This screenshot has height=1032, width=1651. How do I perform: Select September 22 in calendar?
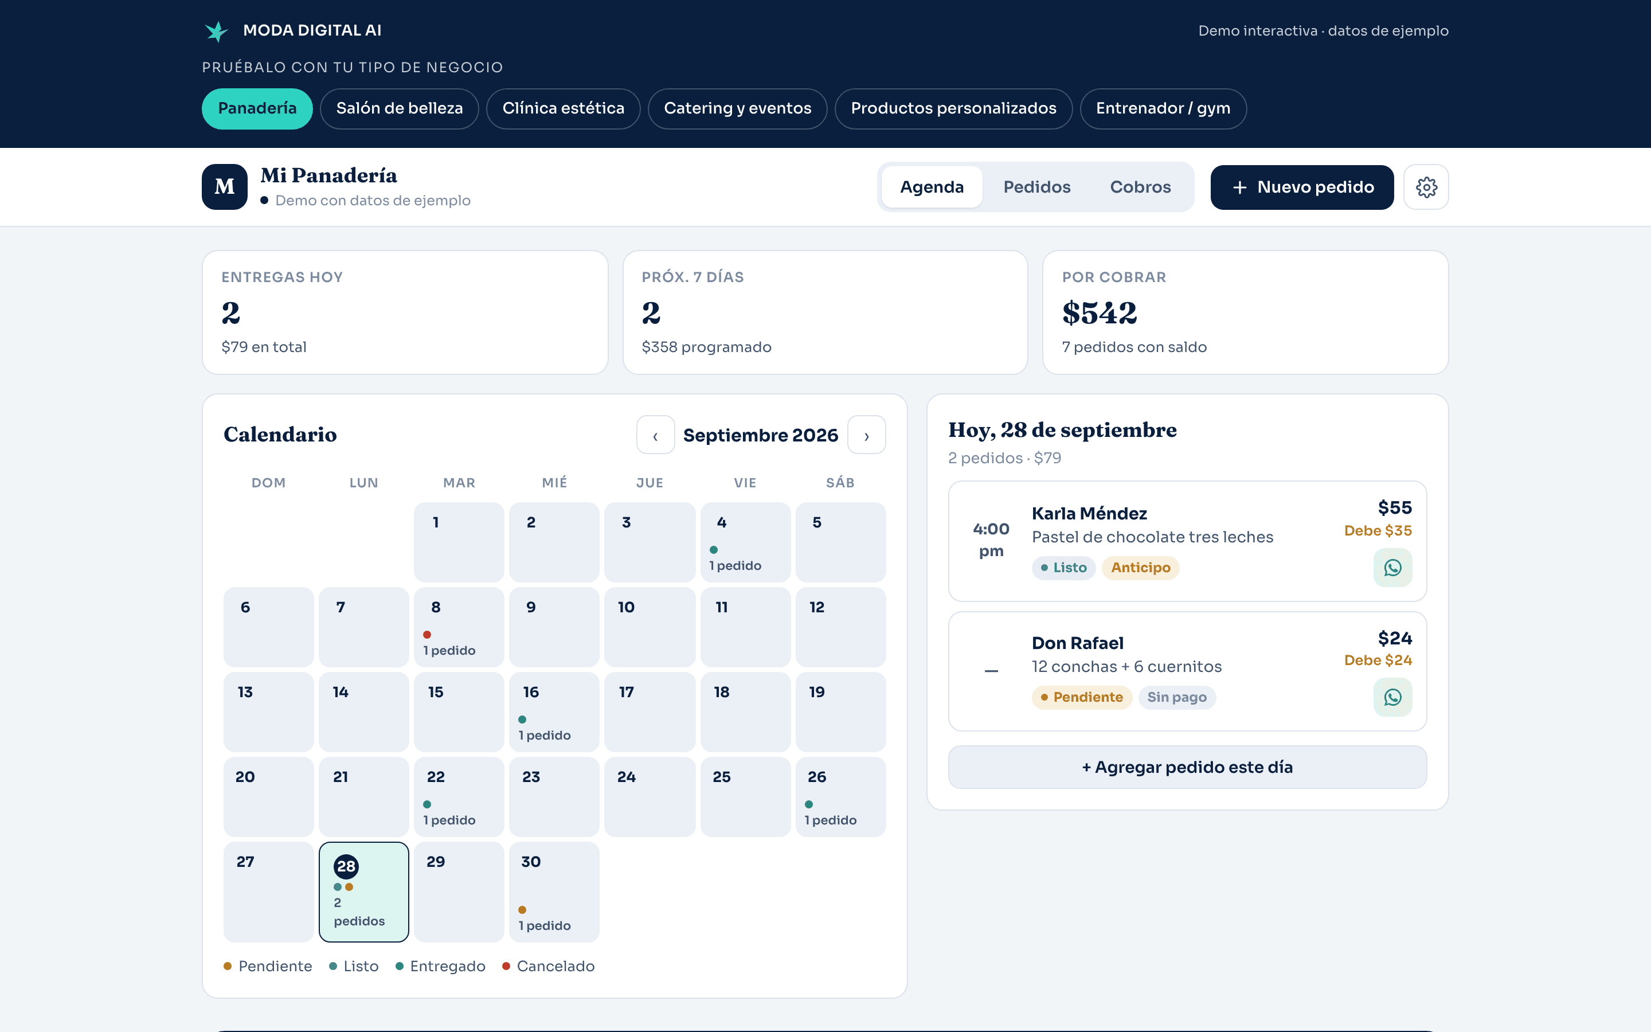[459, 796]
